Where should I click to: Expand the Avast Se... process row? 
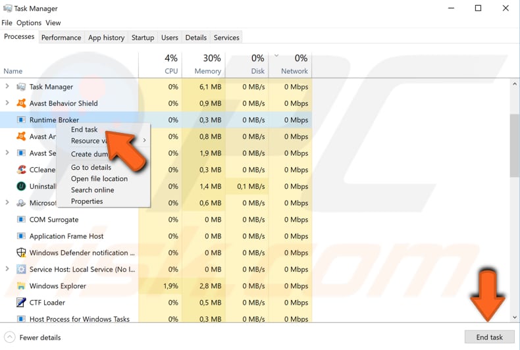[7, 153]
